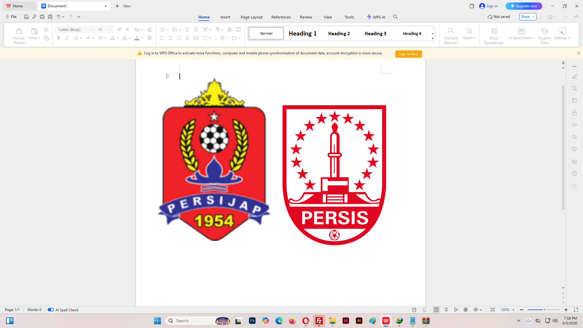Click the text highlight color button
Viewport: 583px width, 328px height.
point(125,38)
